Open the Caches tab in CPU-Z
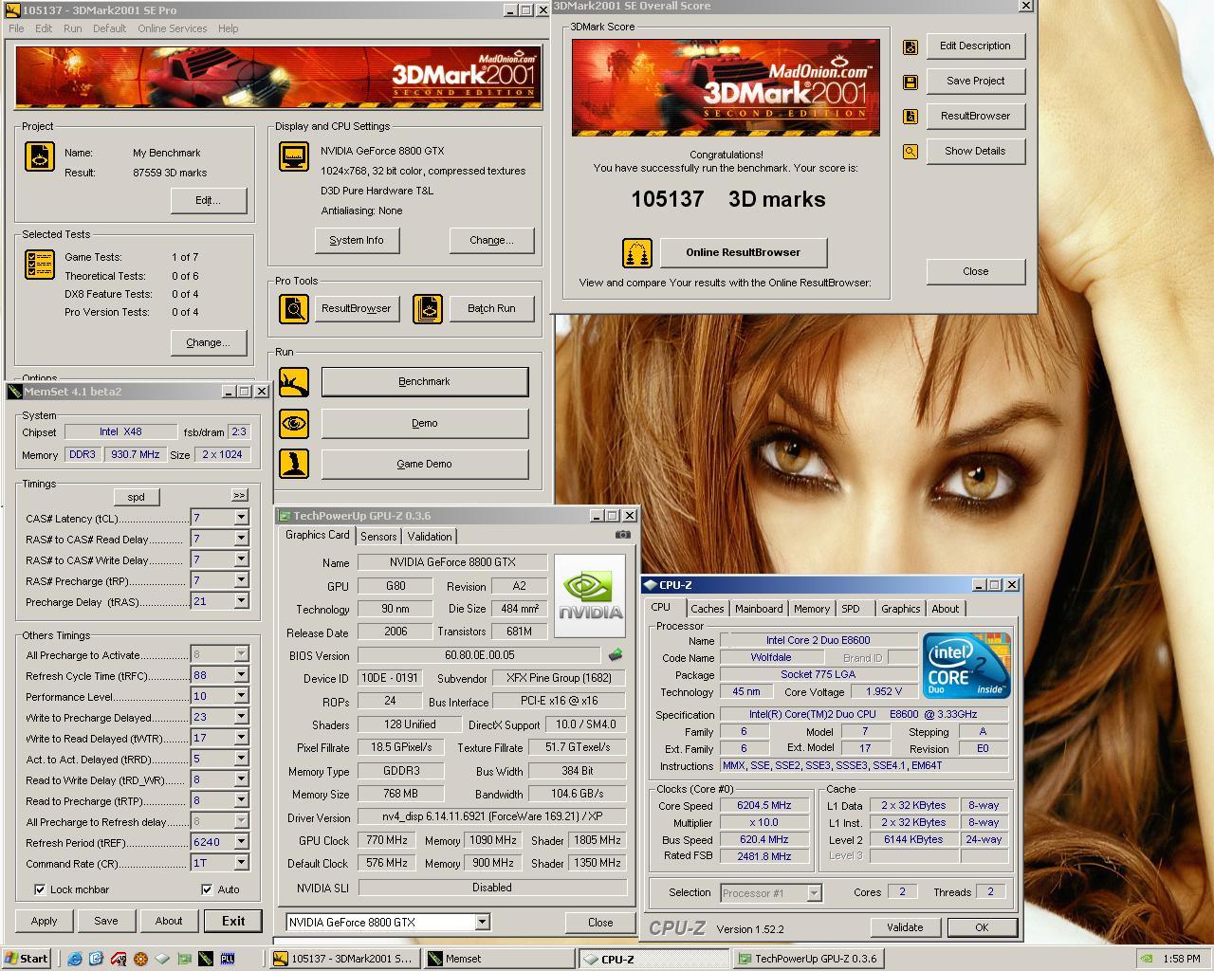Image resolution: width=1214 pixels, height=971 pixels. pos(707,609)
